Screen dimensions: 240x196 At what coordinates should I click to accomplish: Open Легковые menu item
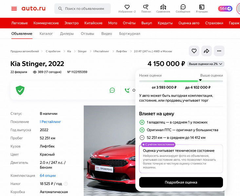(x=19, y=23)
